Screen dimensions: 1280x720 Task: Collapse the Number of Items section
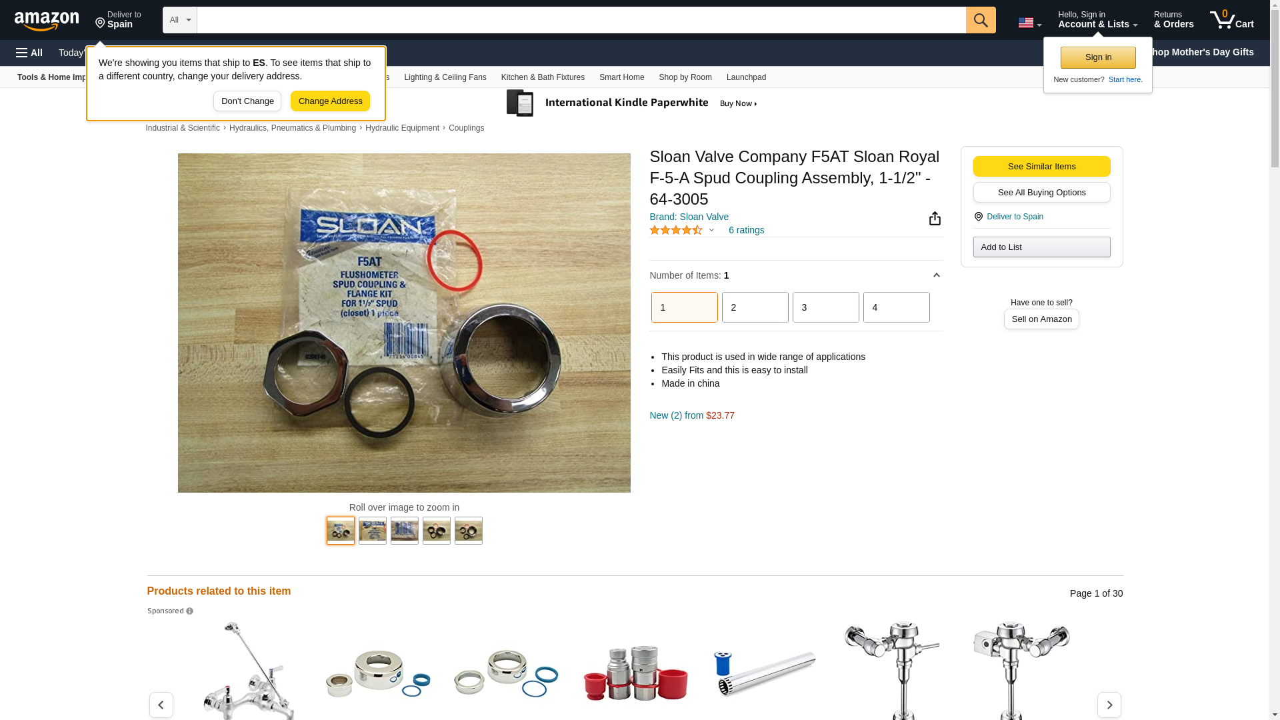(936, 275)
